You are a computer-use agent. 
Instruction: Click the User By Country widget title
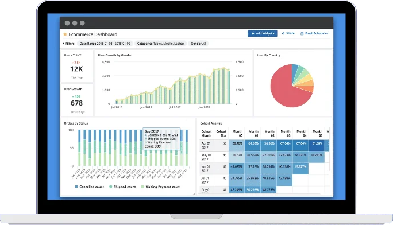coord(268,55)
